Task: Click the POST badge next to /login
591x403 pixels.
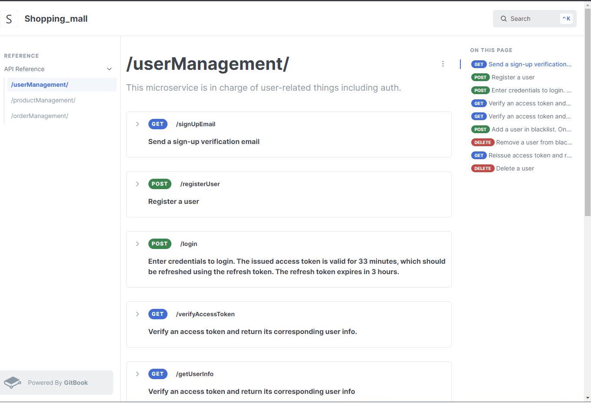Action: pyautogui.click(x=160, y=243)
